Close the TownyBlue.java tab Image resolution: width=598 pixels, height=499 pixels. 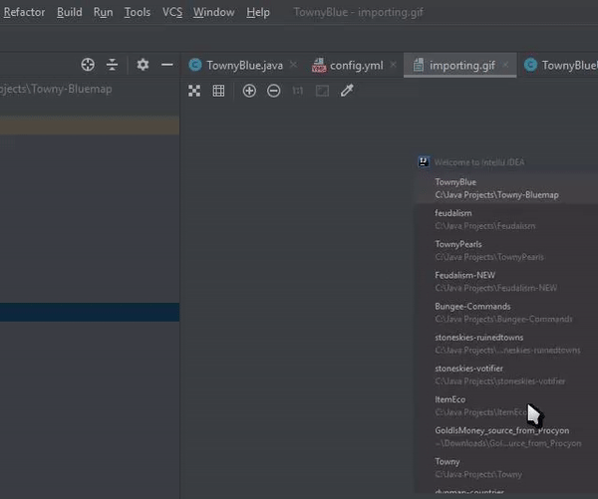[x=293, y=65]
